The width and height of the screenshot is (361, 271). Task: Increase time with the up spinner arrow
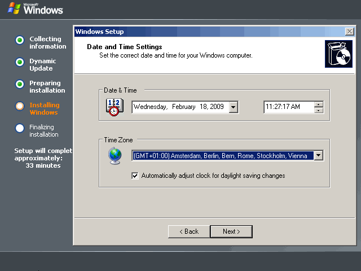tap(319, 104)
